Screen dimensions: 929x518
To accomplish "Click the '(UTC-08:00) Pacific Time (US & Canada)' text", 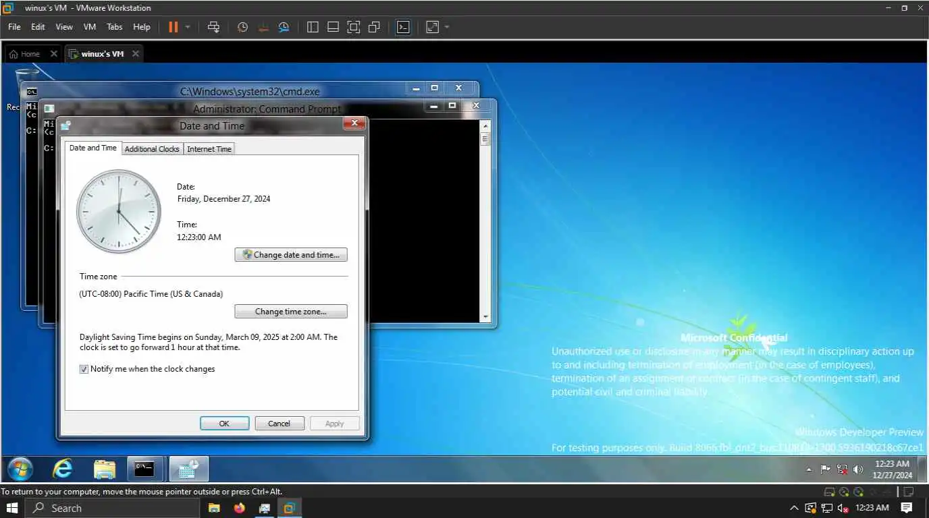I will tap(151, 294).
